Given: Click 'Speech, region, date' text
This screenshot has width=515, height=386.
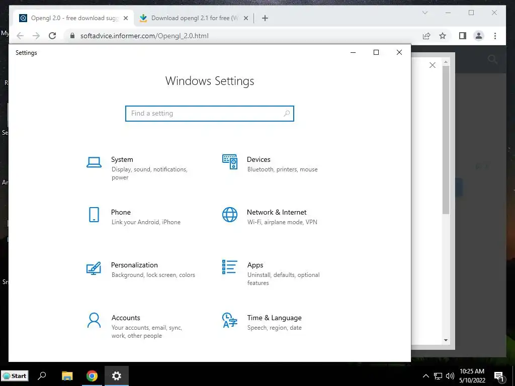Looking at the screenshot, I should tap(274, 328).
